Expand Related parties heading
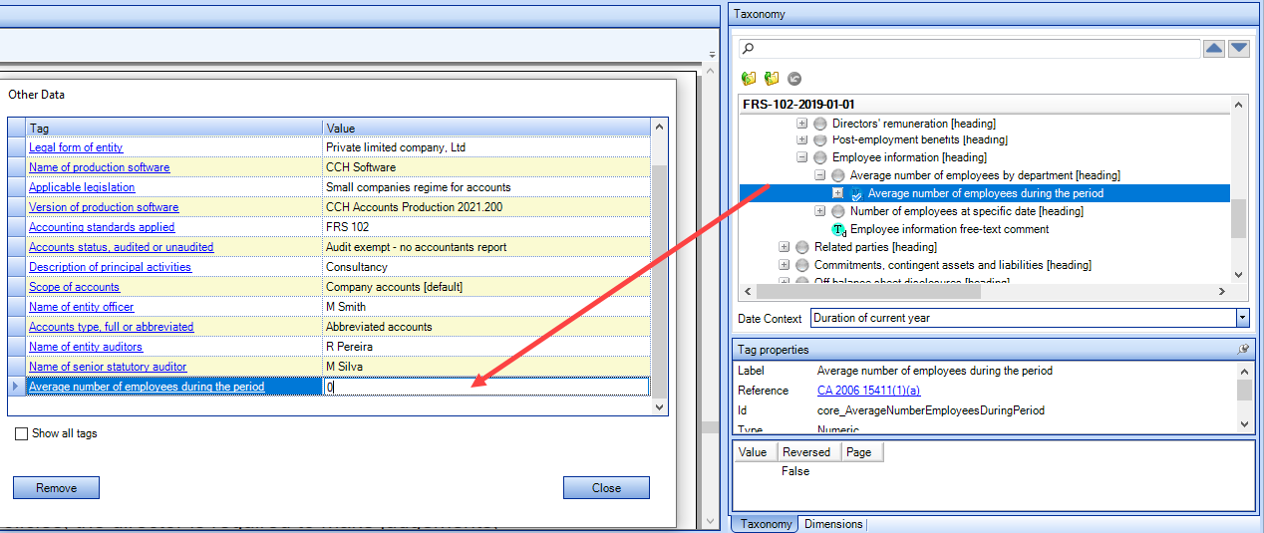 tap(785, 247)
